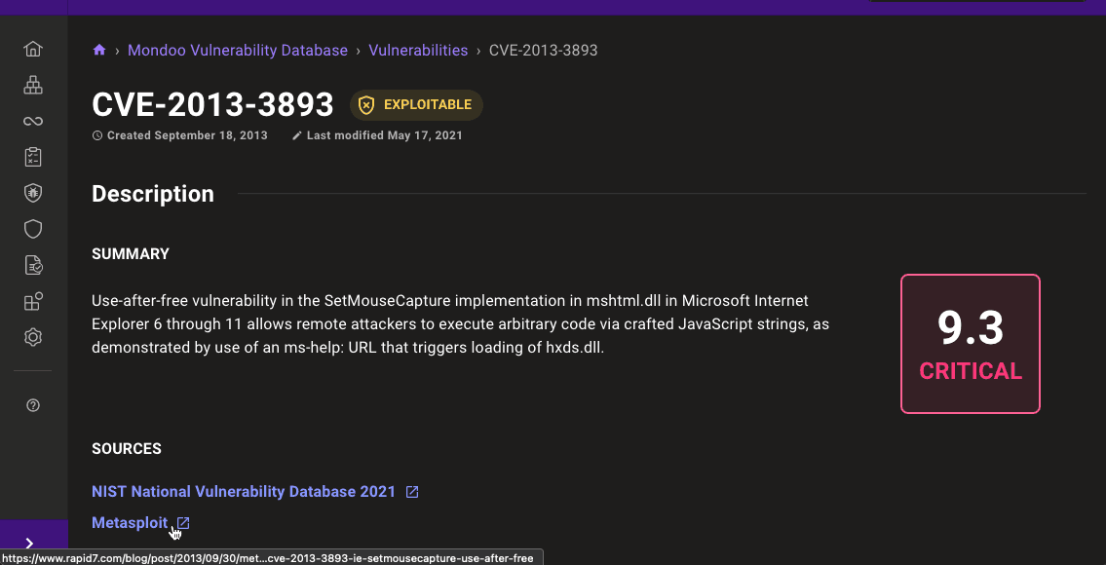
Task: Follow the Metasploit source link
Action: click(129, 522)
